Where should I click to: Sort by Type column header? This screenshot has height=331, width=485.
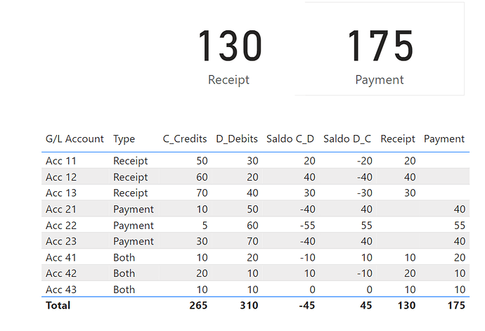tap(124, 139)
